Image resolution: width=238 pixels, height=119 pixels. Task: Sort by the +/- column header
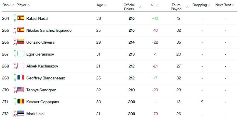click(154, 5)
